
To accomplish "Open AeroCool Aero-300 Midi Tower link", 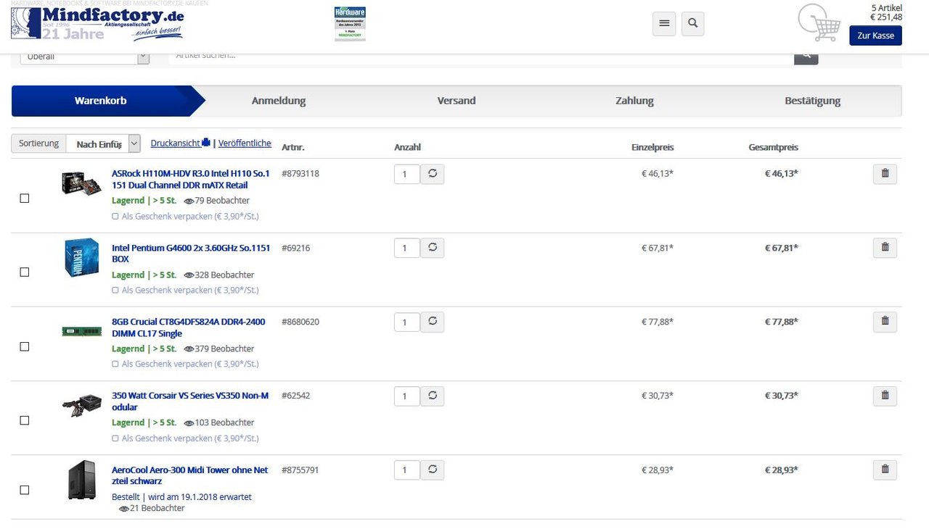I will pyautogui.click(x=190, y=475).
